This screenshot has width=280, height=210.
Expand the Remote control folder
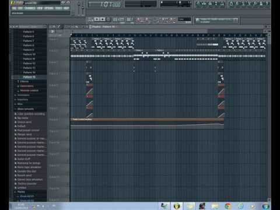tap(29, 90)
